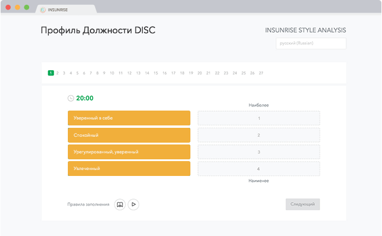382x236 pixels.
Task: Go to question page 15
Action: point(156,73)
